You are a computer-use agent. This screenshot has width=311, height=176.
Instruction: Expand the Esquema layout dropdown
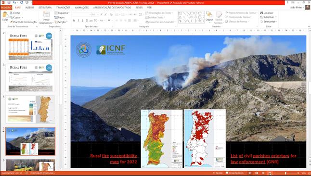[x=62, y=13]
